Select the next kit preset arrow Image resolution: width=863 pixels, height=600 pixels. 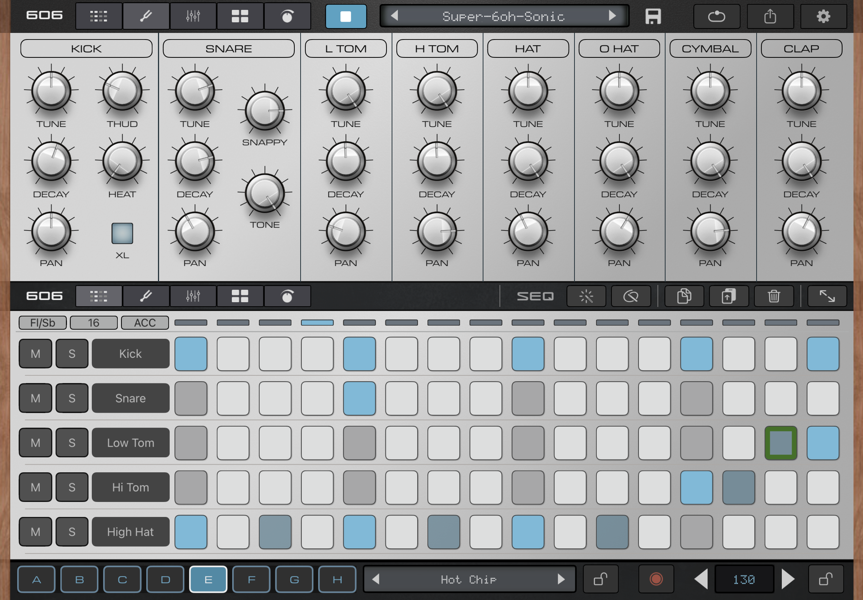(x=612, y=16)
